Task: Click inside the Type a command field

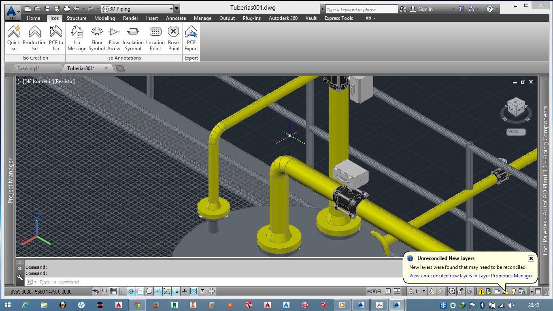Action: tap(81, 281)
